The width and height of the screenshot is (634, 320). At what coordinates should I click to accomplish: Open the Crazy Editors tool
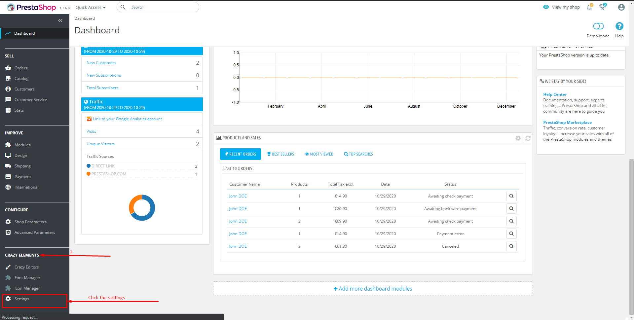tap(26, 267)
